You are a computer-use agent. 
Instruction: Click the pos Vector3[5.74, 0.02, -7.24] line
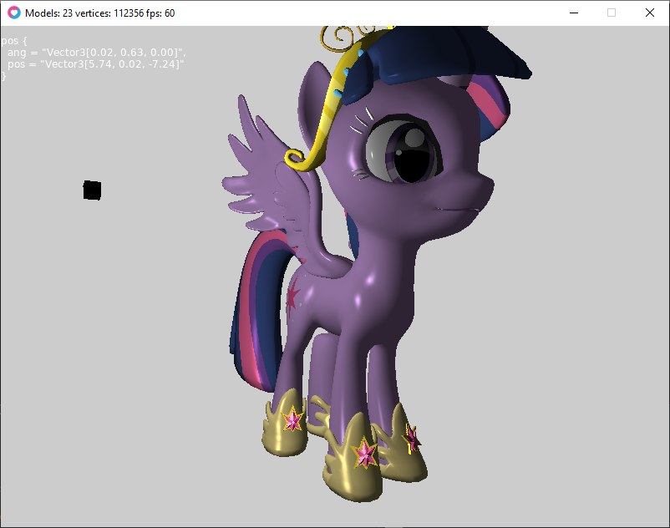pyautogui.click(x=95, y=64)
